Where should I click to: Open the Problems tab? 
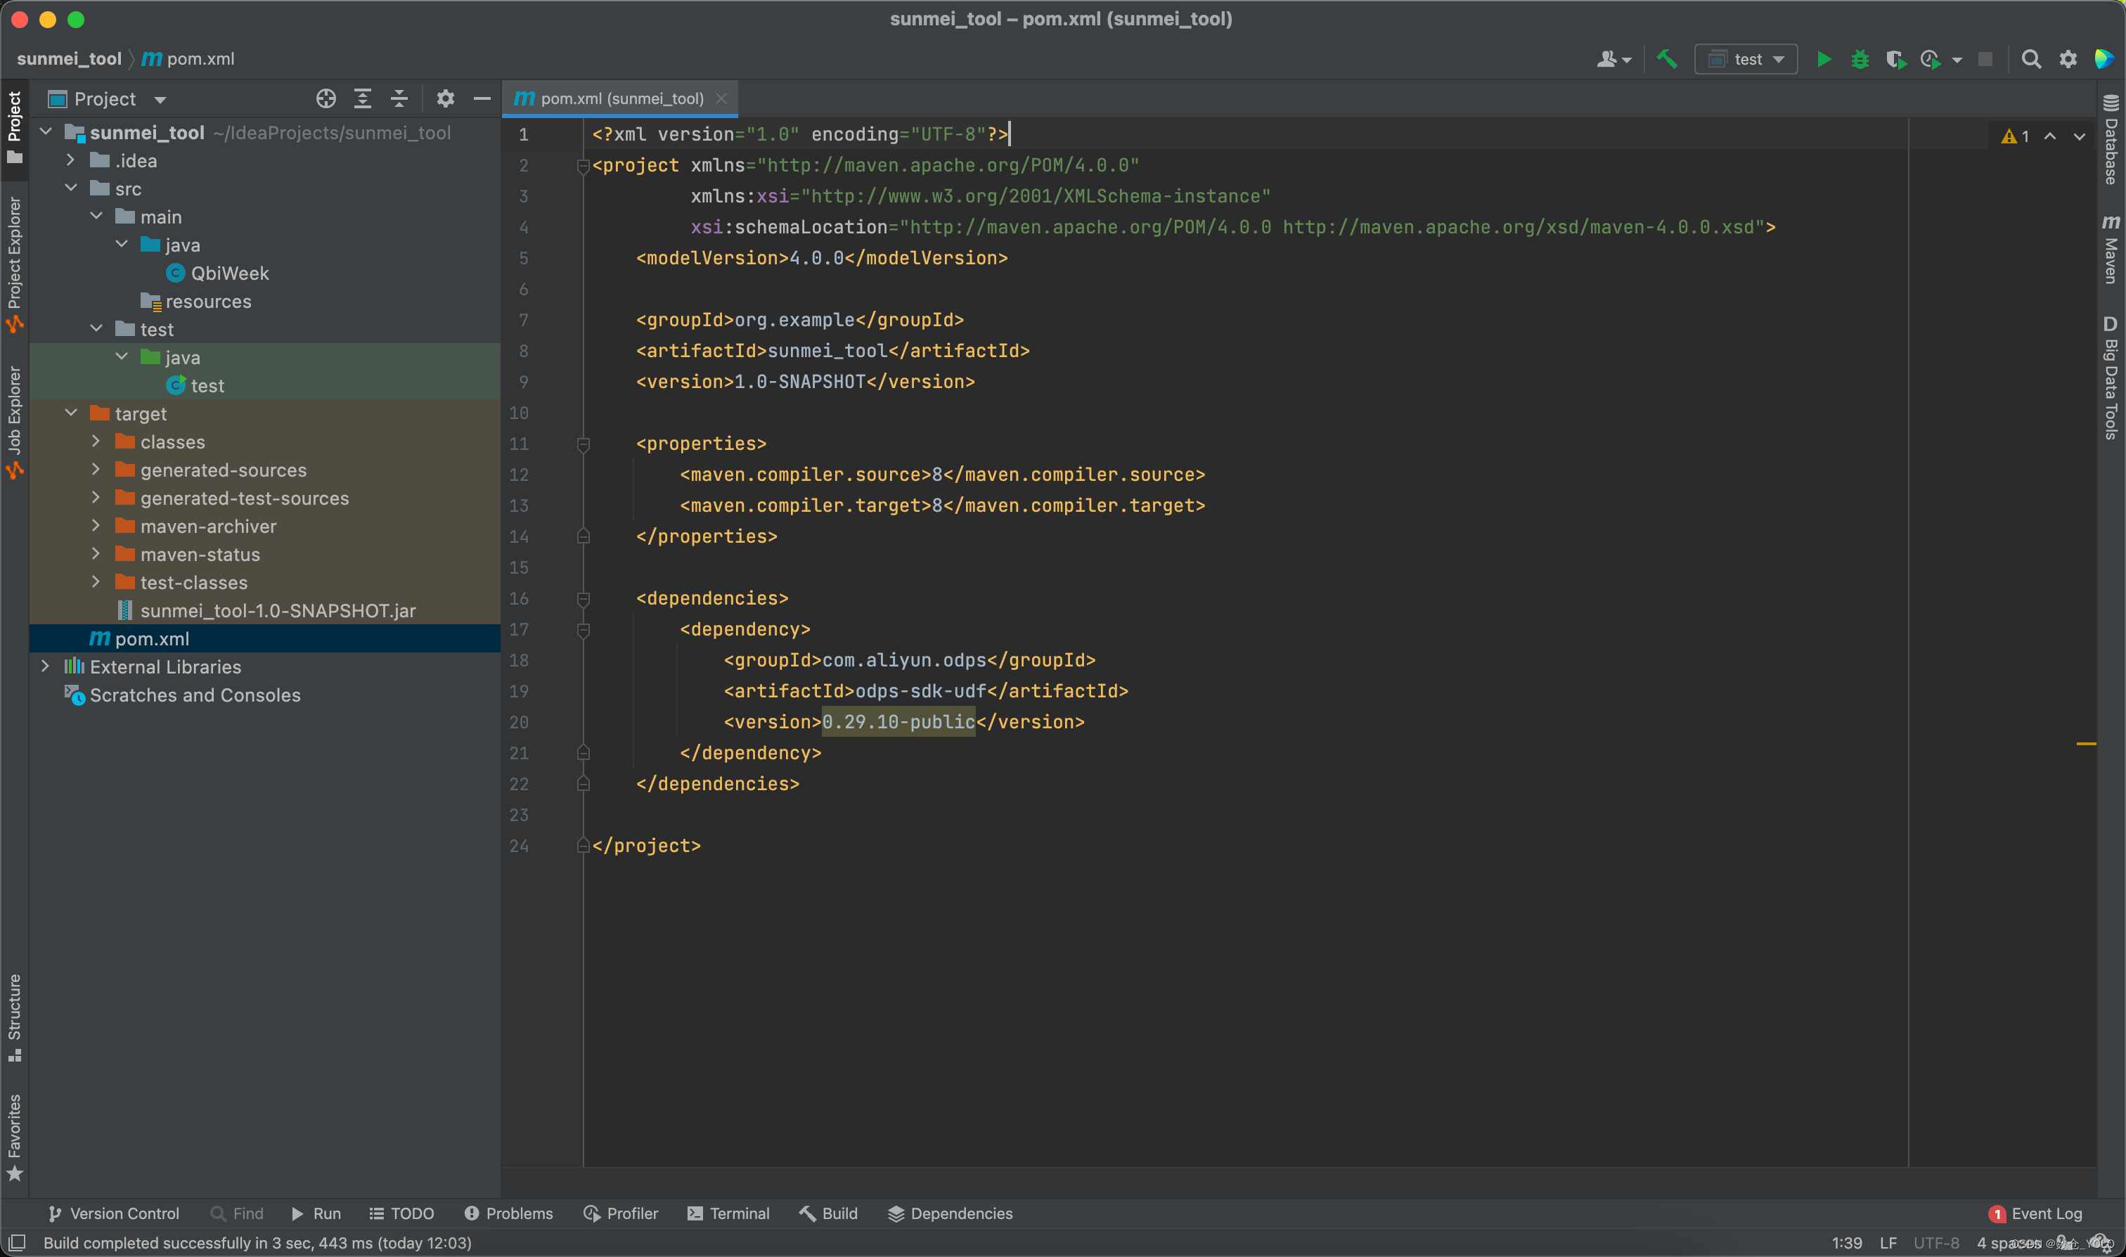(x=508, y=1213)
